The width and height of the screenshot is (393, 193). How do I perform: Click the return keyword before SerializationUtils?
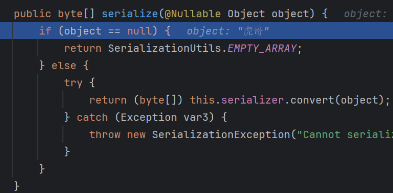(83, 48)
